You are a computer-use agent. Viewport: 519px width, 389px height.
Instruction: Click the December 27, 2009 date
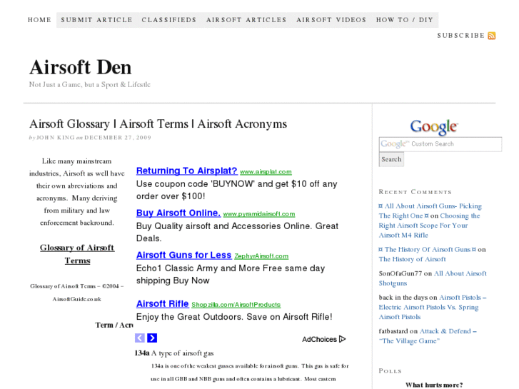tap(118, 138)
